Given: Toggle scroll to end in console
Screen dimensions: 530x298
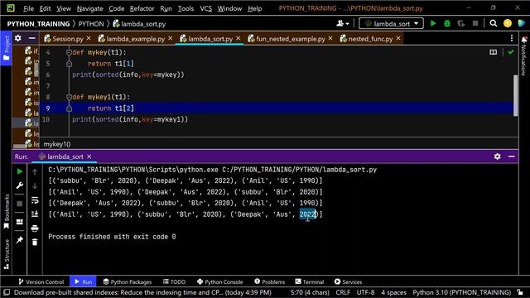Looking at the screenshot, I should pyautogui.click(x=35, y=214).
